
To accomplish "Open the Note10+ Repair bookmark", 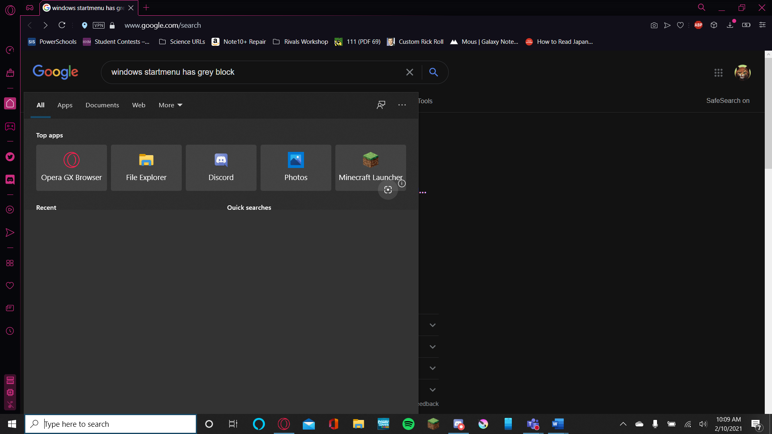I will click(x=239, y=42).
